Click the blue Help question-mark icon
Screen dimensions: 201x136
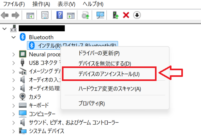tap(60, 15)
